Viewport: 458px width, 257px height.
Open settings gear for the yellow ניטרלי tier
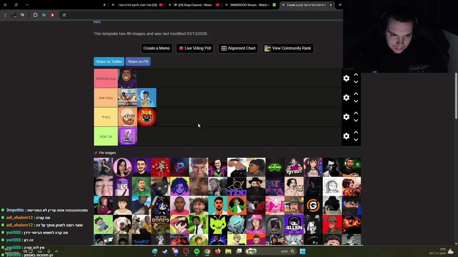tap(346, 117)
